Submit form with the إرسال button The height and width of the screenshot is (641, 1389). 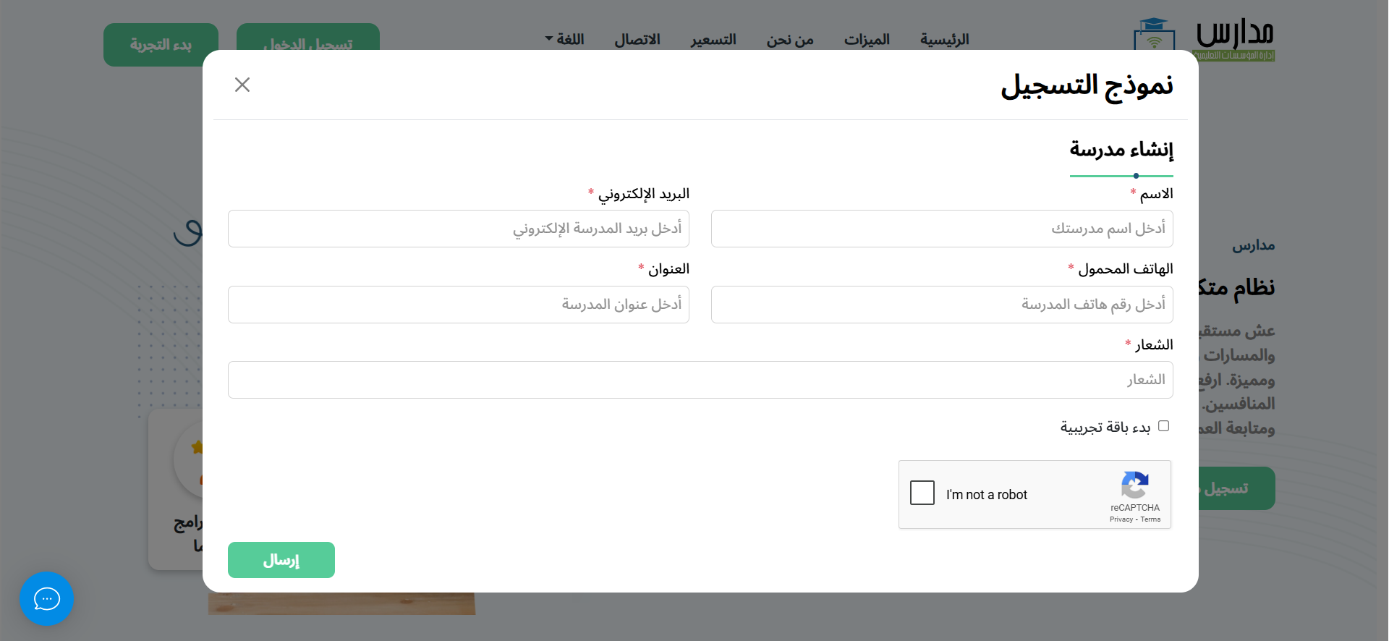[281, 560]
